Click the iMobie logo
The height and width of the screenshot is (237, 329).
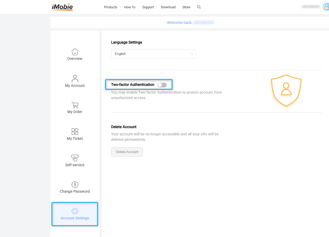62,7
